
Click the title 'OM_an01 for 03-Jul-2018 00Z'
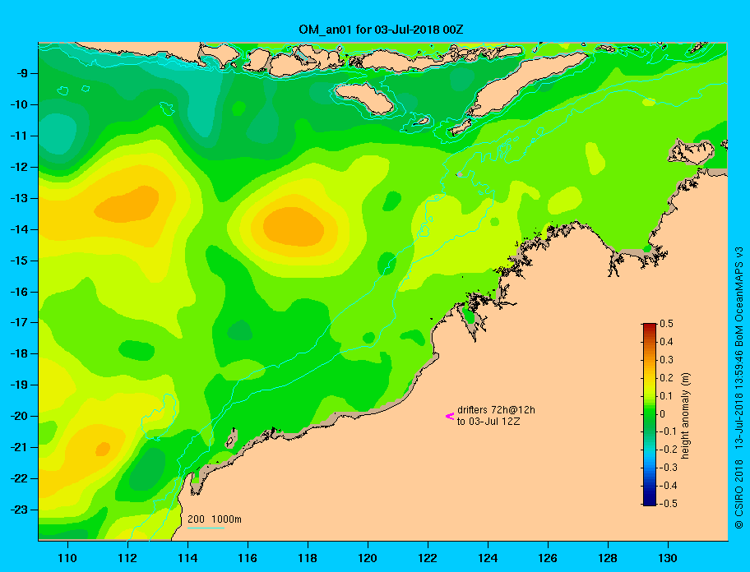(381, 29)
